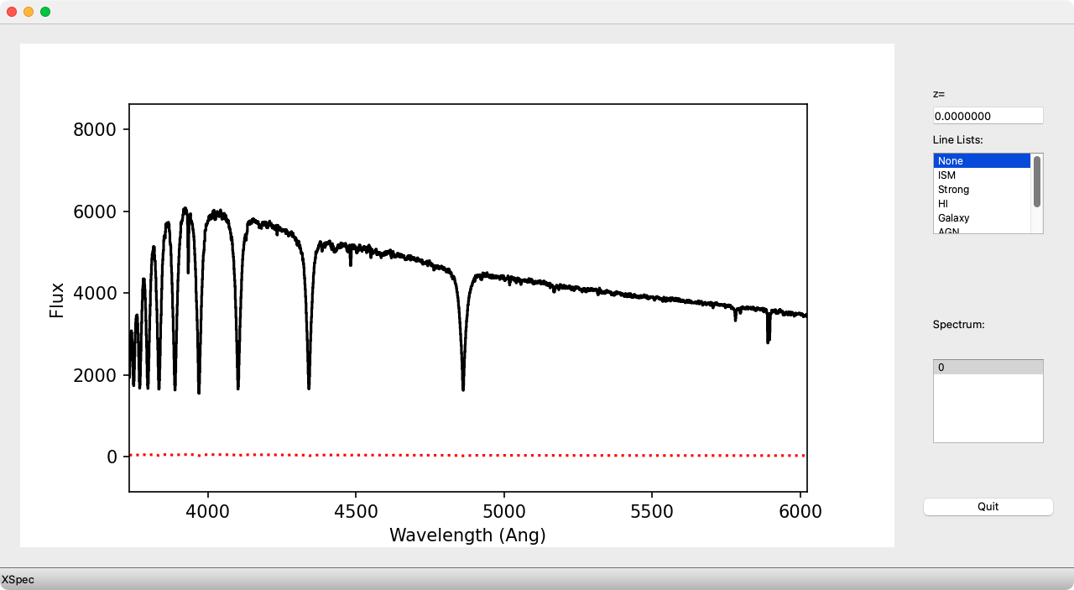Choose the Strong line list

(x=982, y=190)
